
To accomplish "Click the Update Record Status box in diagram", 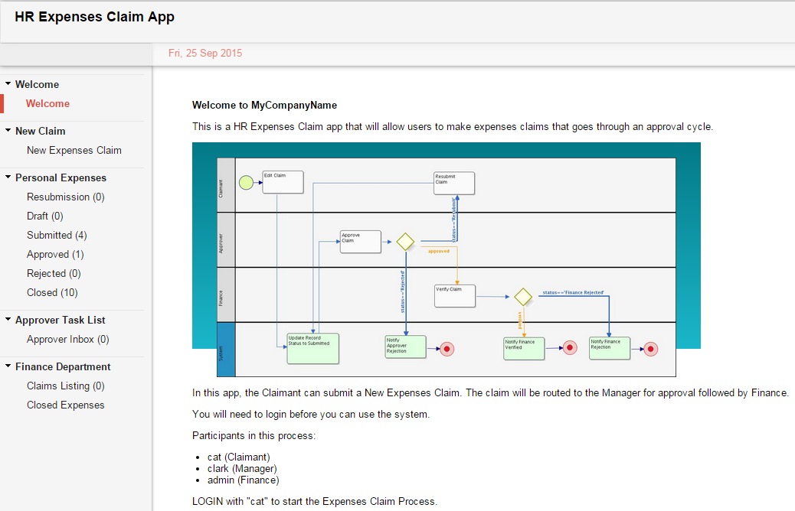I will (x=312, y=347).
